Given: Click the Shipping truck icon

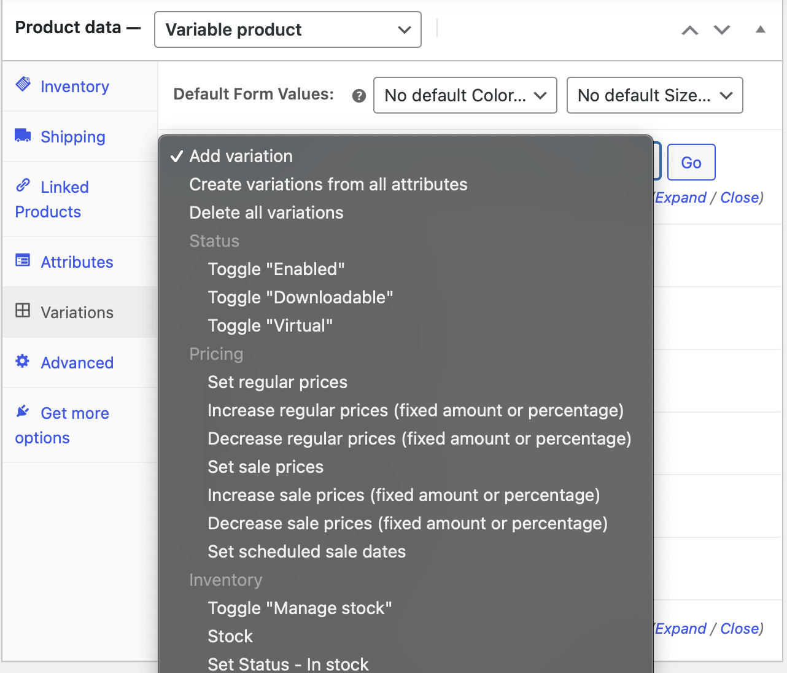Looking at the screenshot, I should [23, 135].
